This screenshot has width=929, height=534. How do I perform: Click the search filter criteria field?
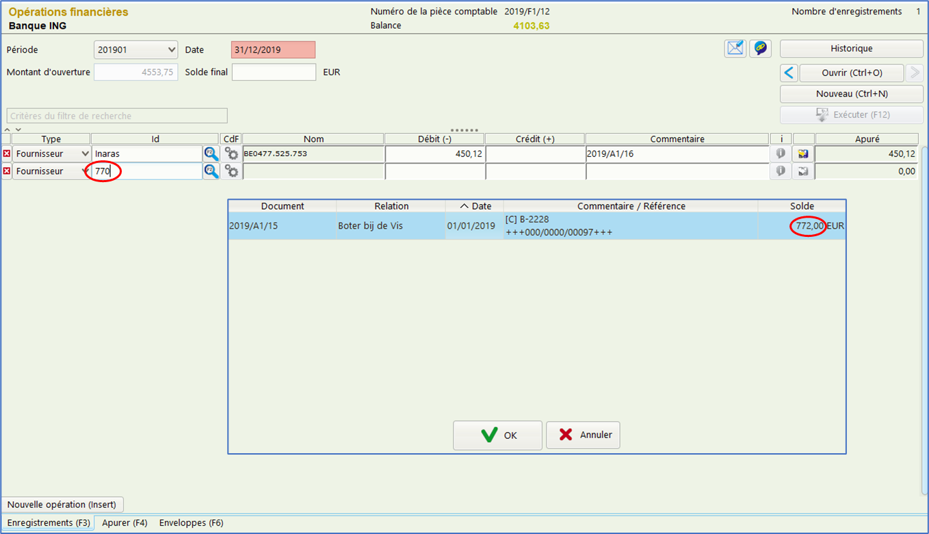click(x=116, y=116)
